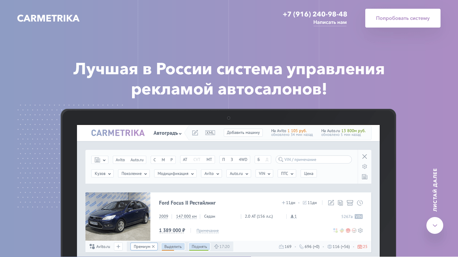Open the document icon in the Ford Focus row
The width and height of the screenshot is (458, 257).
click(340, 203)
